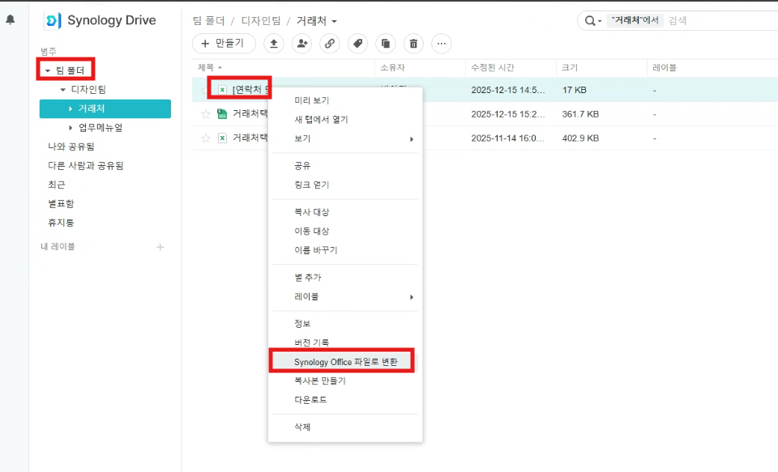Click the Excel icon of 402.9 KB file

222,138
